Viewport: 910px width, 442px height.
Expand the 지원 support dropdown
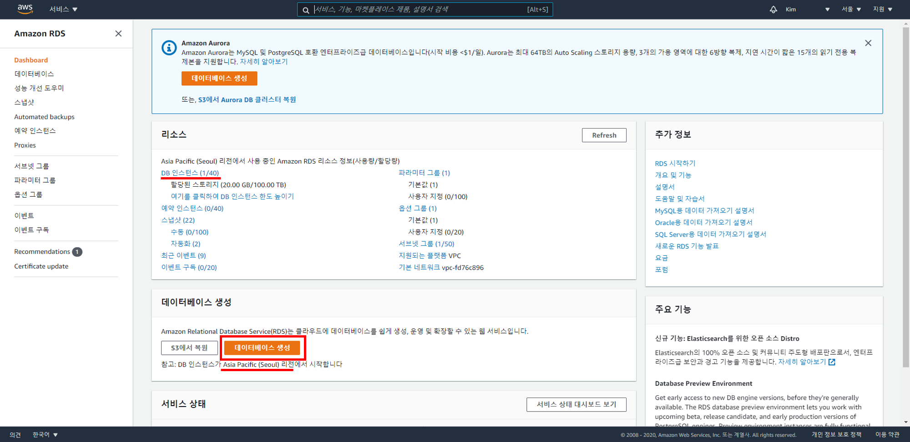[x=883, y=9]
